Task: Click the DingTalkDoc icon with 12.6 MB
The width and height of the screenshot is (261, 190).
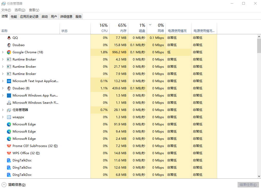Action: click(9, 168)
